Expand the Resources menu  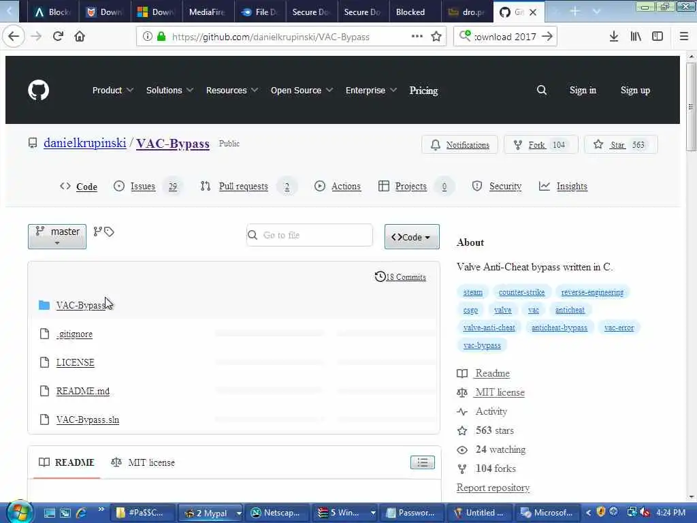pos(232,91)
